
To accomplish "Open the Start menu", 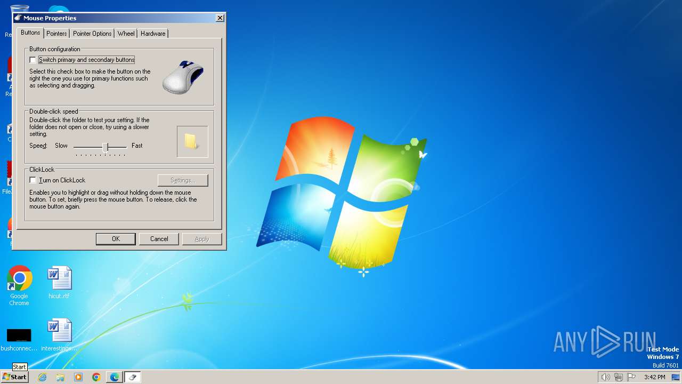I will click(x=14, y=377).
